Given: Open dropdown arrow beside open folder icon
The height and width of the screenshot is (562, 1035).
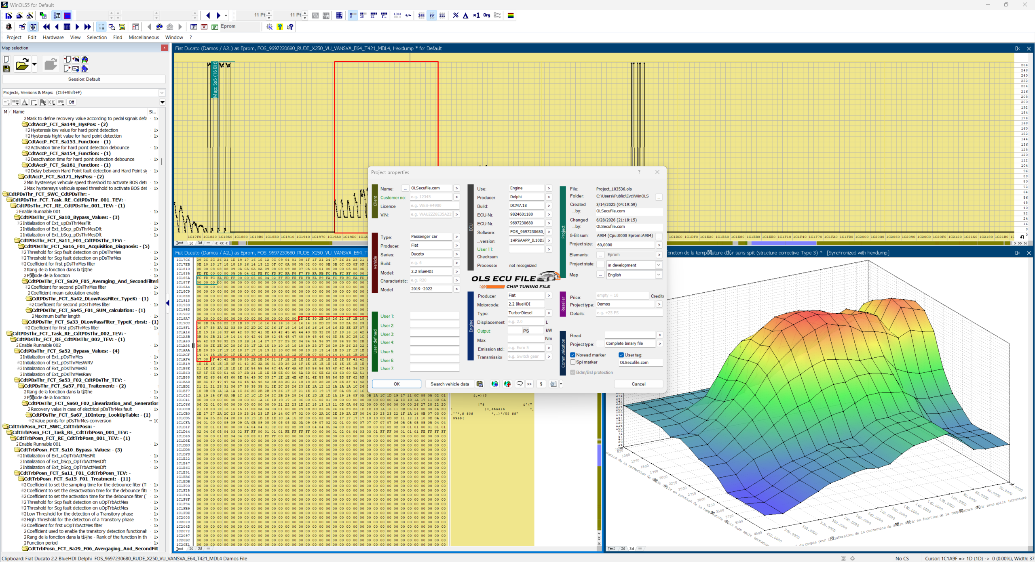Looking at the screenshot, I should (34, 64).
